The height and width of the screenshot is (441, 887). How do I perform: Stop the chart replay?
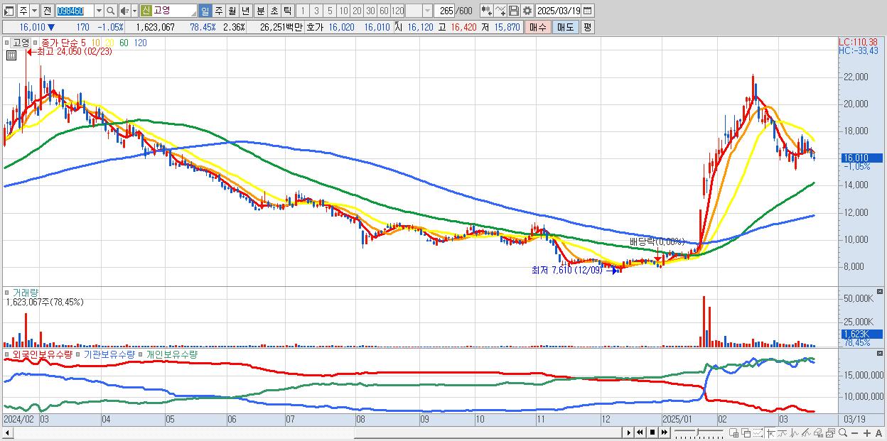[652, 432]
